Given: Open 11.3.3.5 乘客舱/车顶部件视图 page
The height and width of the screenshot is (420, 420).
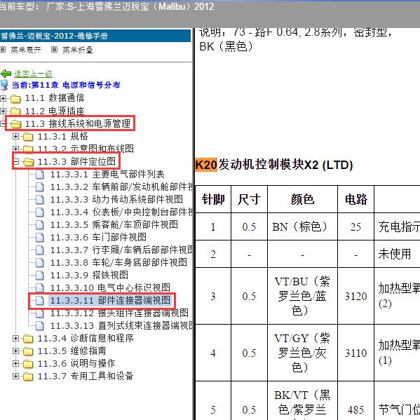Looking at the screenshot, I should tap(114, 225).
